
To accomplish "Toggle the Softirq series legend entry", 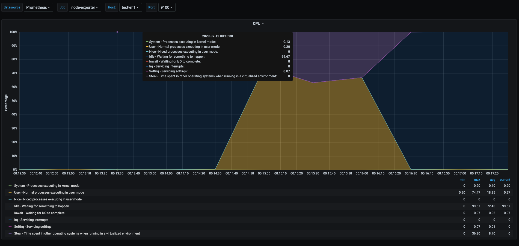I will point(33,227).
